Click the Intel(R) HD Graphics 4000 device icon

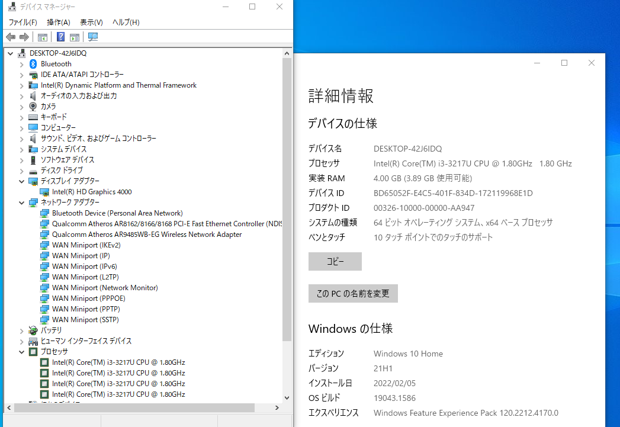click(x=44, y=192)
